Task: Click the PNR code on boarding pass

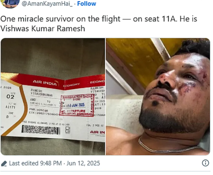Action: click(39, 110)
